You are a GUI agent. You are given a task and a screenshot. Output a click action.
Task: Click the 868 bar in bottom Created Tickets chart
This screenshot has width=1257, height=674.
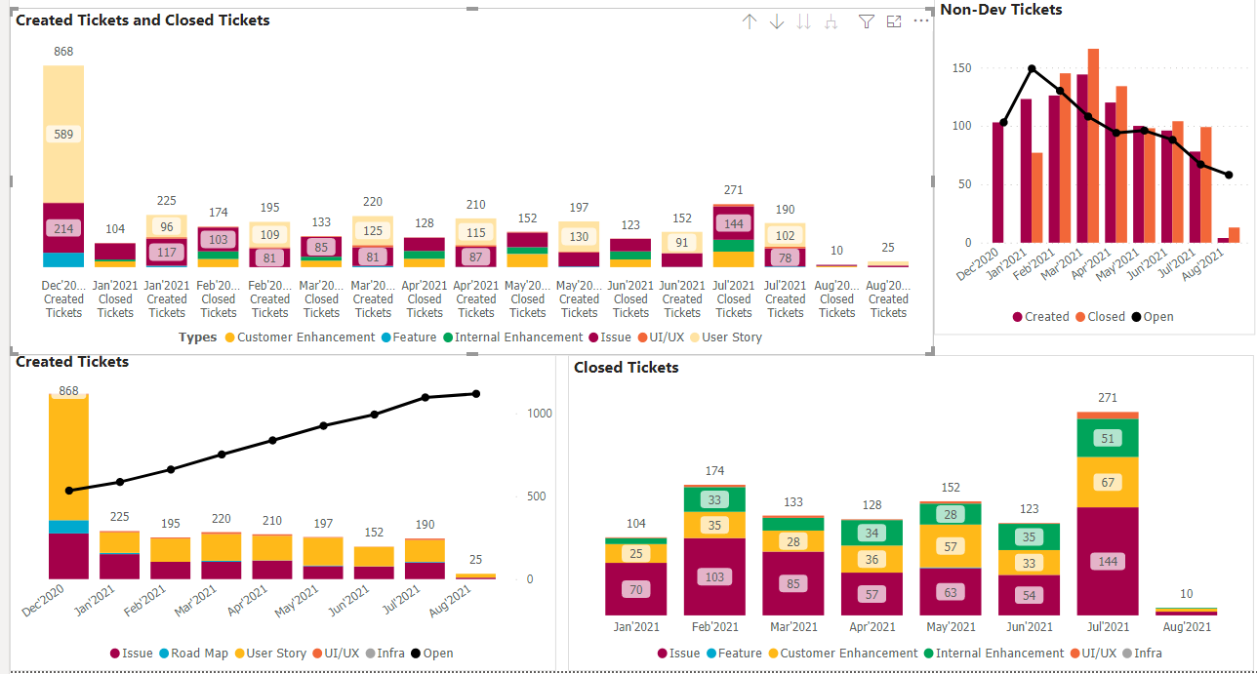(68, 488)
